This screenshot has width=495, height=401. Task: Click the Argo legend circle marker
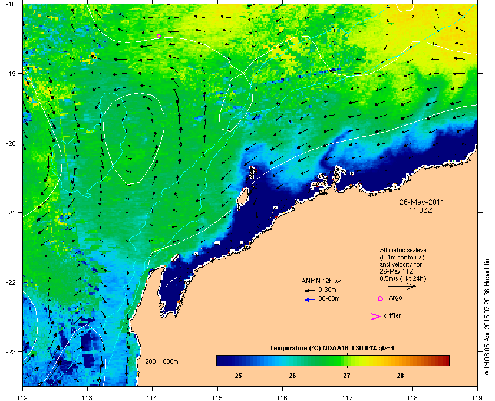[x=381, y=298]
